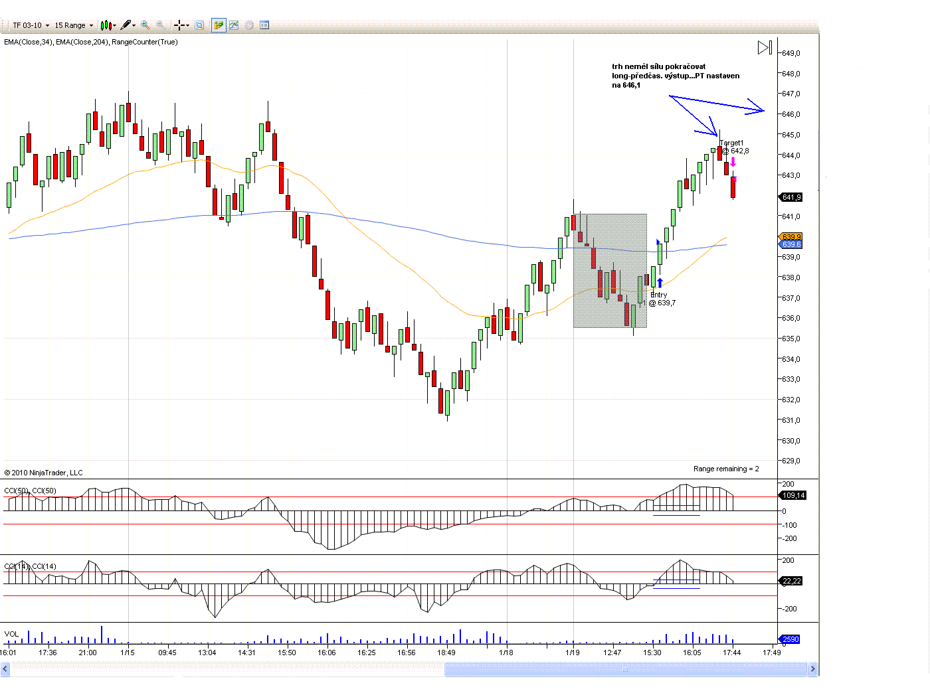Click the EMA(Close,34) indicator label

click(x=28, y=42)
